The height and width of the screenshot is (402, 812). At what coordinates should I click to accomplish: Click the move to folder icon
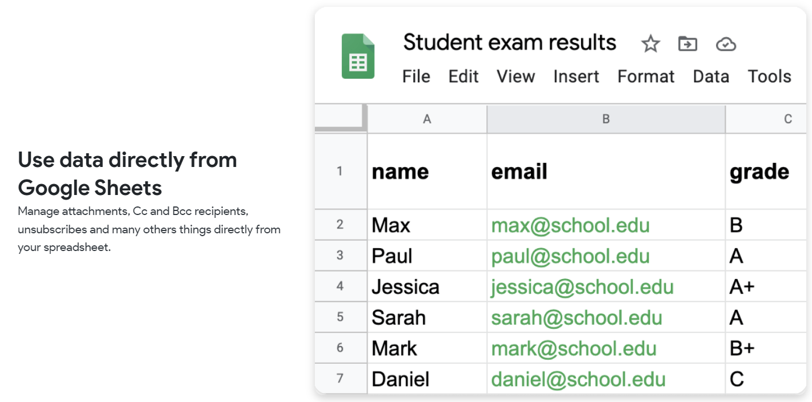tap(687, 43)
